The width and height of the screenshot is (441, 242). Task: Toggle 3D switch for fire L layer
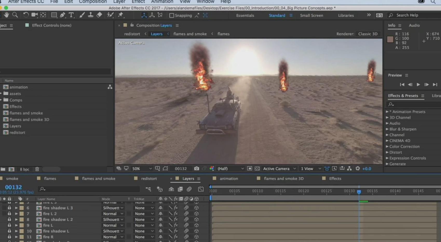click(x=196, y=225)
